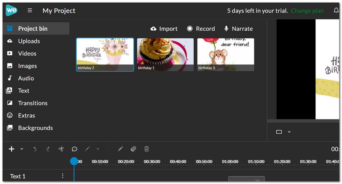The width and height of the screenshot is (342, 184).
Task: Click the Import button
Action: click(164, 29)
